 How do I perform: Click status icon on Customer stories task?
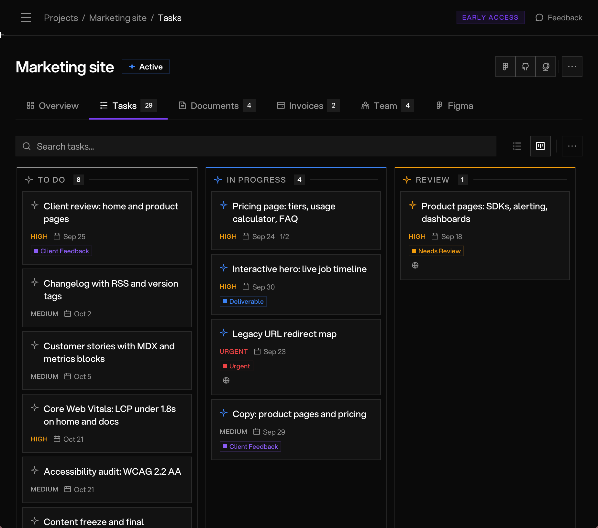[35, 345]
